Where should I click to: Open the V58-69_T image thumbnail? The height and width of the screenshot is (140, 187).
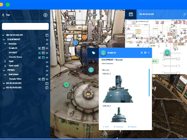point(118,89)
